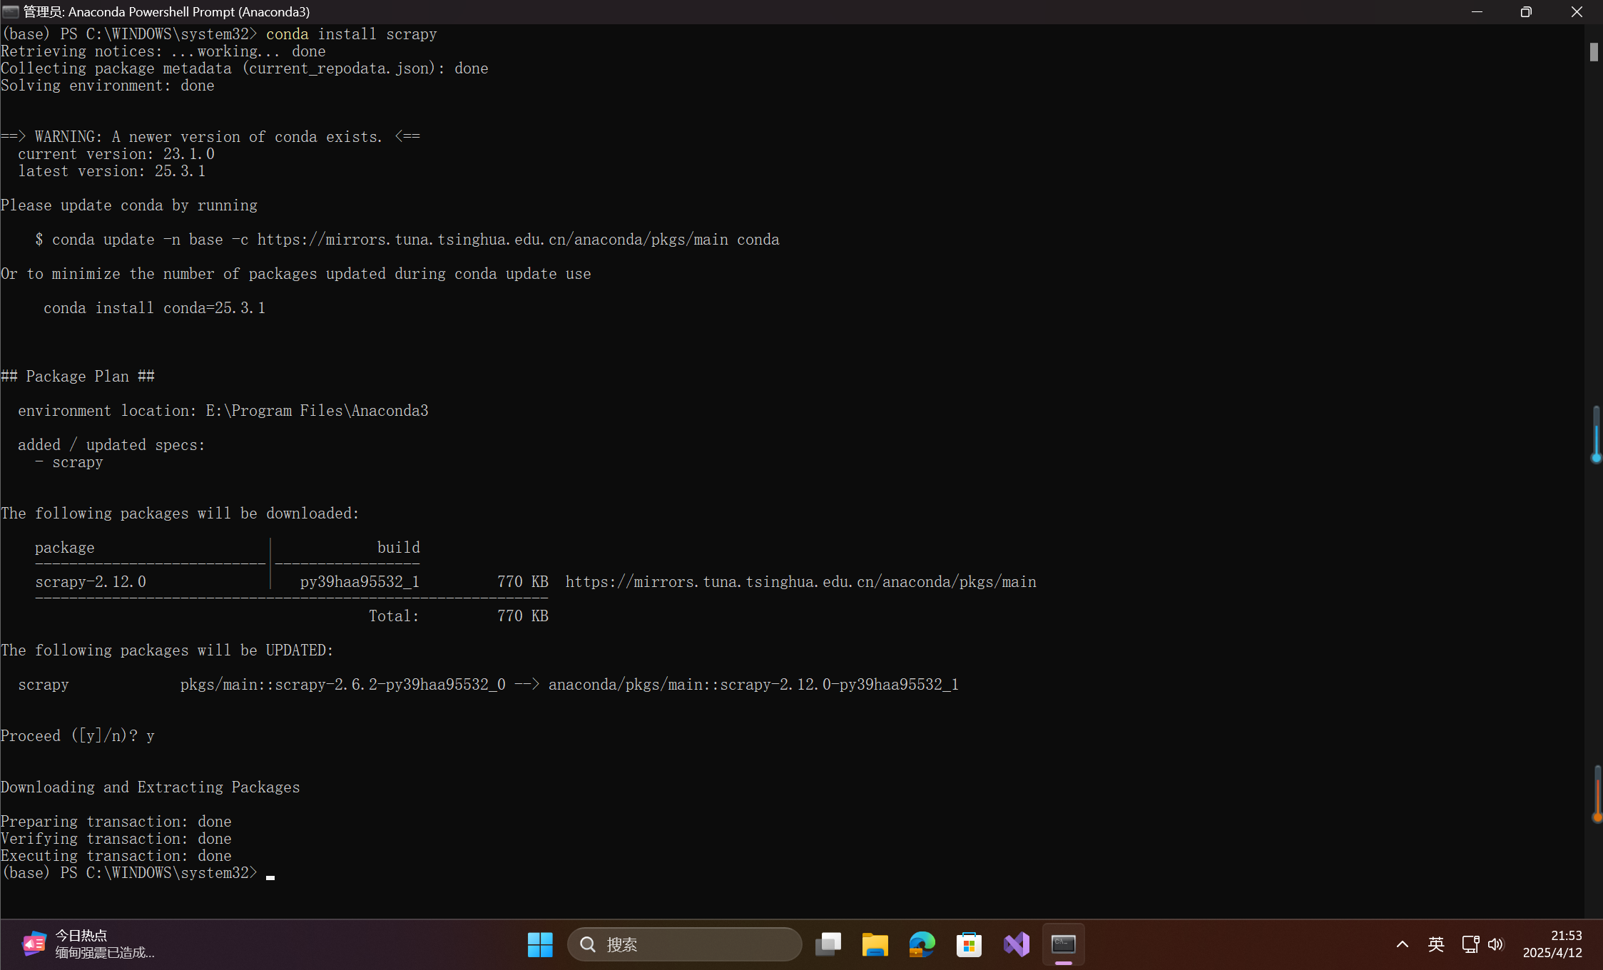This screenshot has width=1603, height=970.
Task: Toggle the 英 input method indicator
Action: [1436, 944]
